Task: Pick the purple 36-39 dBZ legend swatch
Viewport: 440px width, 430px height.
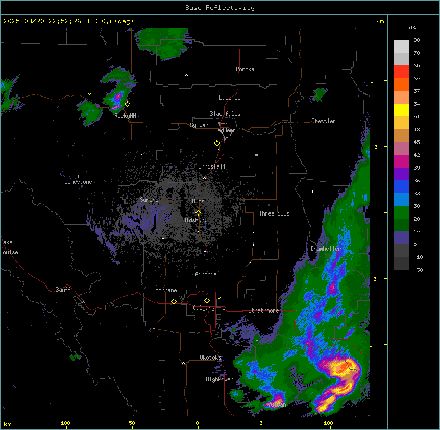Action: (x=401, y=174)
